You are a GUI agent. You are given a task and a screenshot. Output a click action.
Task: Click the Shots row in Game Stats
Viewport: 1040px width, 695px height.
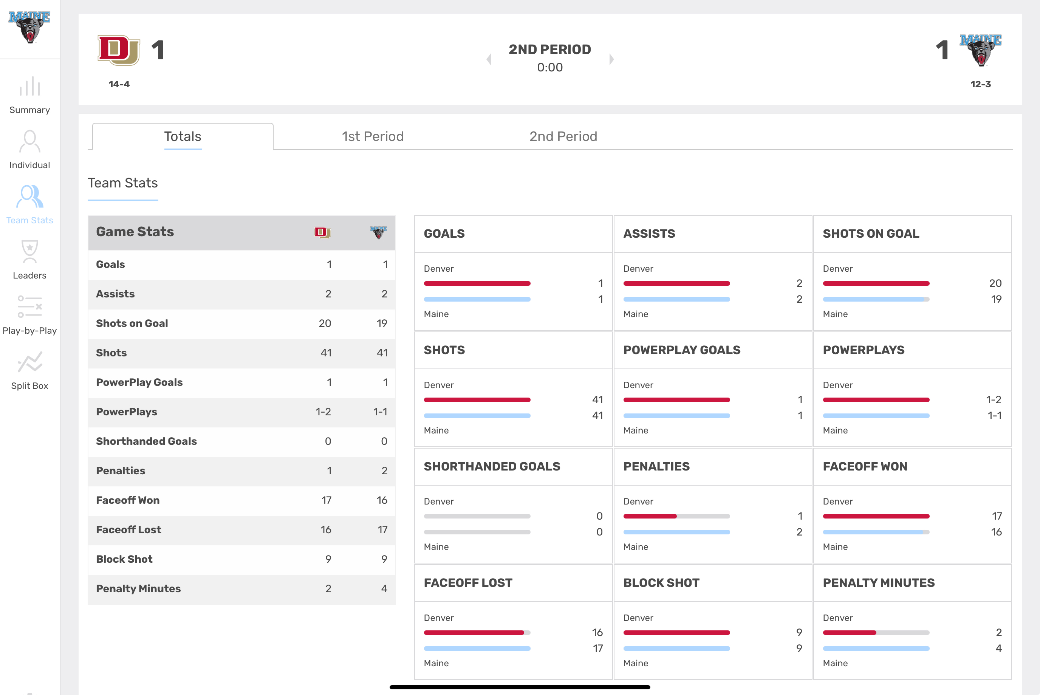(x=242, y=353)
